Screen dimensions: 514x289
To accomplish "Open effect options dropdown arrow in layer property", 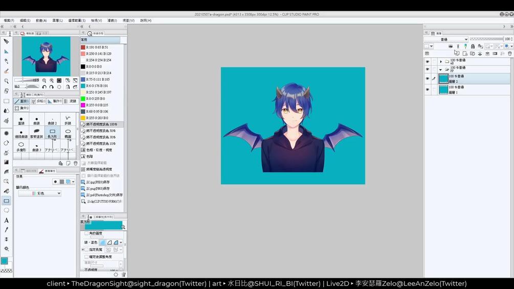I will pos(73,182).
